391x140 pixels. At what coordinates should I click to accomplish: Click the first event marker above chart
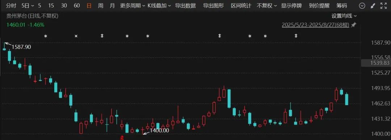pyautogui.click(x=45, y=36)
